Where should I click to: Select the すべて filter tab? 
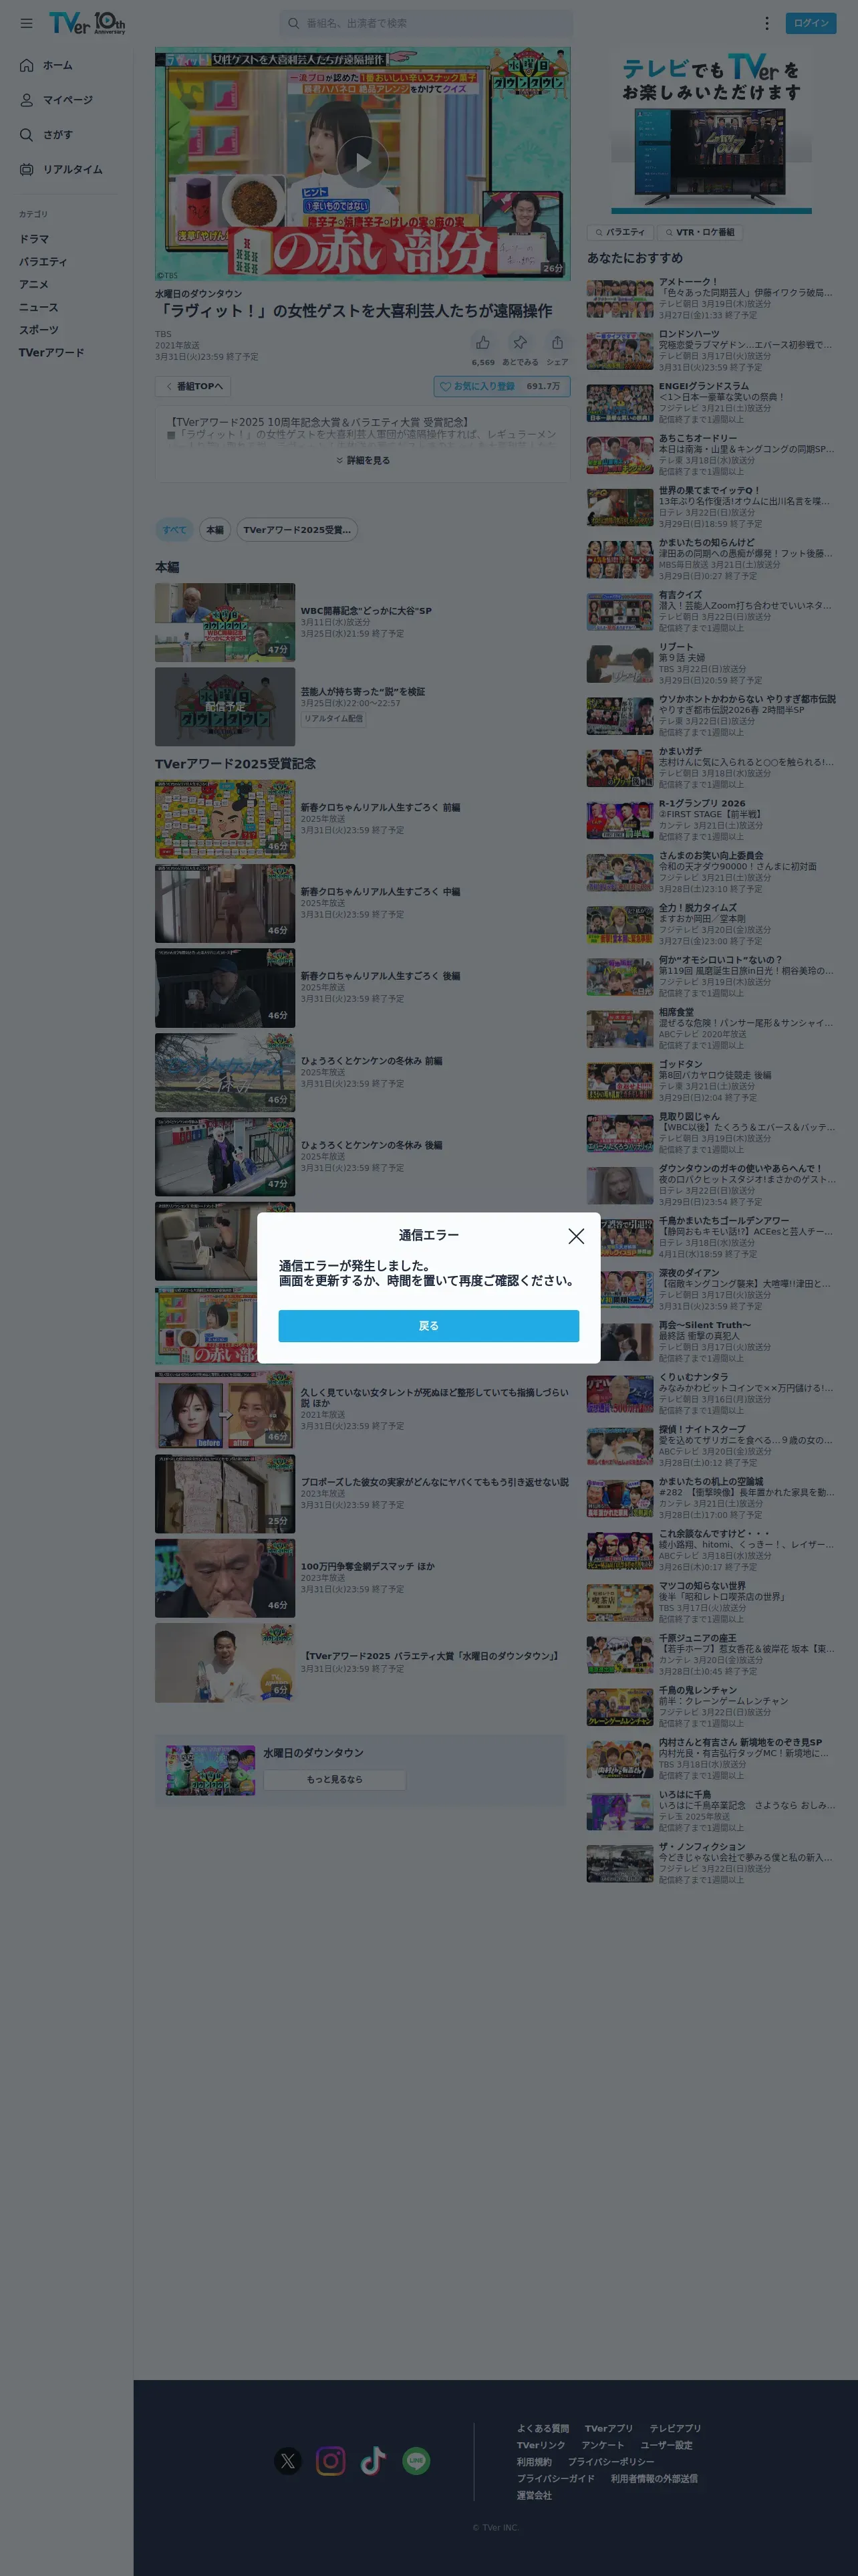175,530
